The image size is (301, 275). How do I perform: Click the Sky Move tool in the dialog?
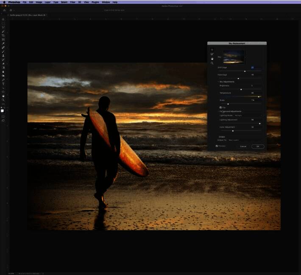click(212, 50)
